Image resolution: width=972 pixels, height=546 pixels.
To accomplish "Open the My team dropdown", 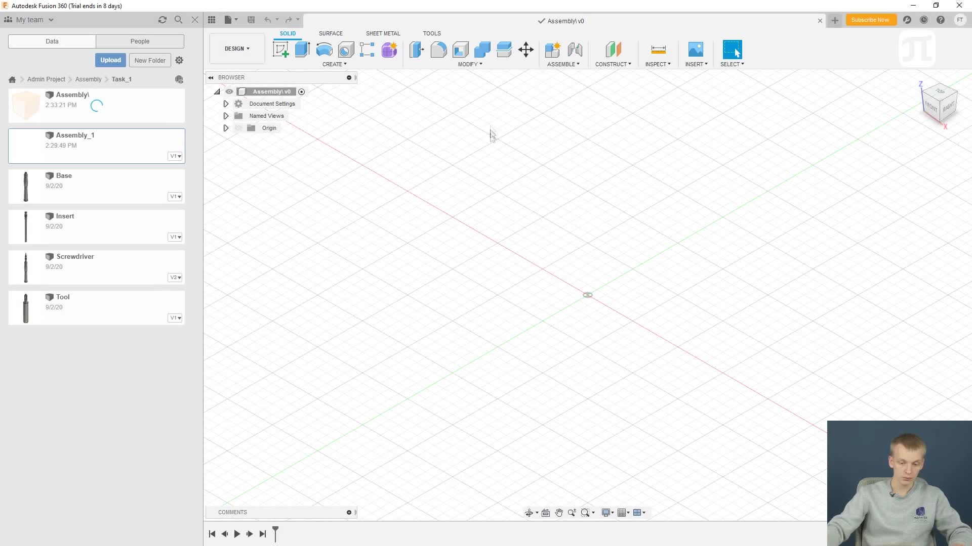I will (29, 20).
